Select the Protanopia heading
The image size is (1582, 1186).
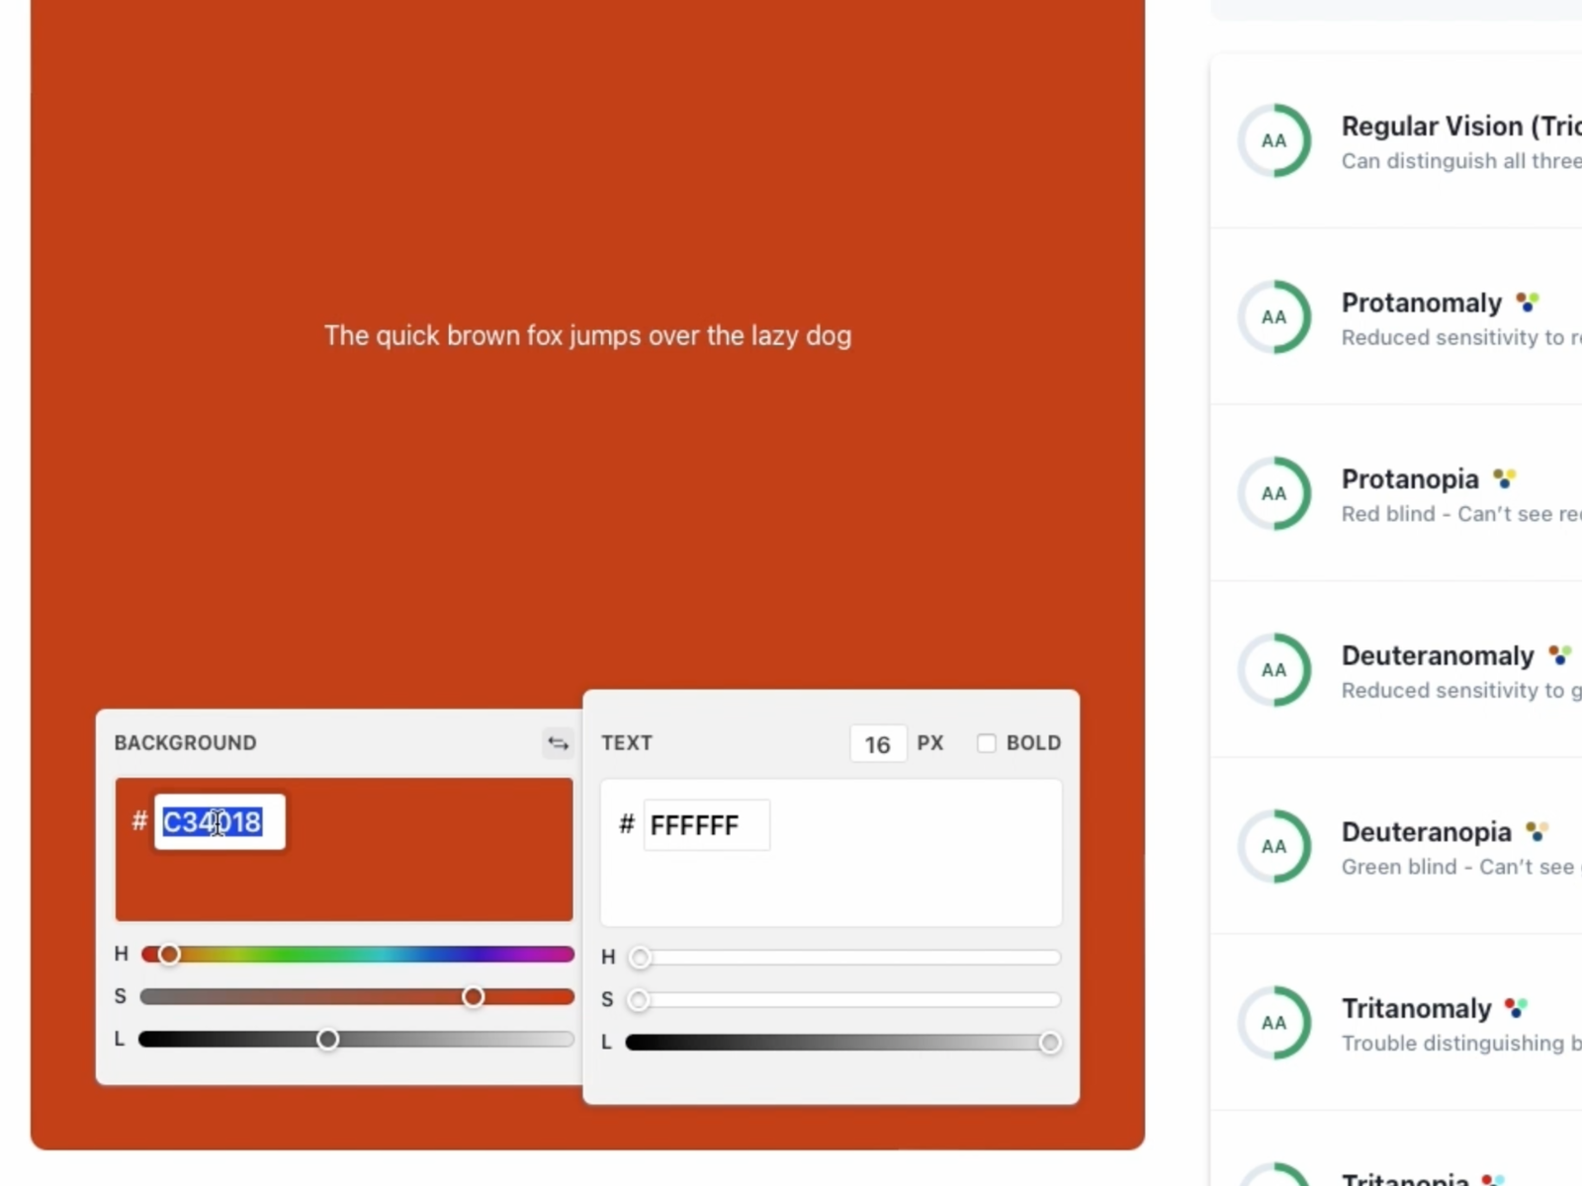[x=1410, y=479]
